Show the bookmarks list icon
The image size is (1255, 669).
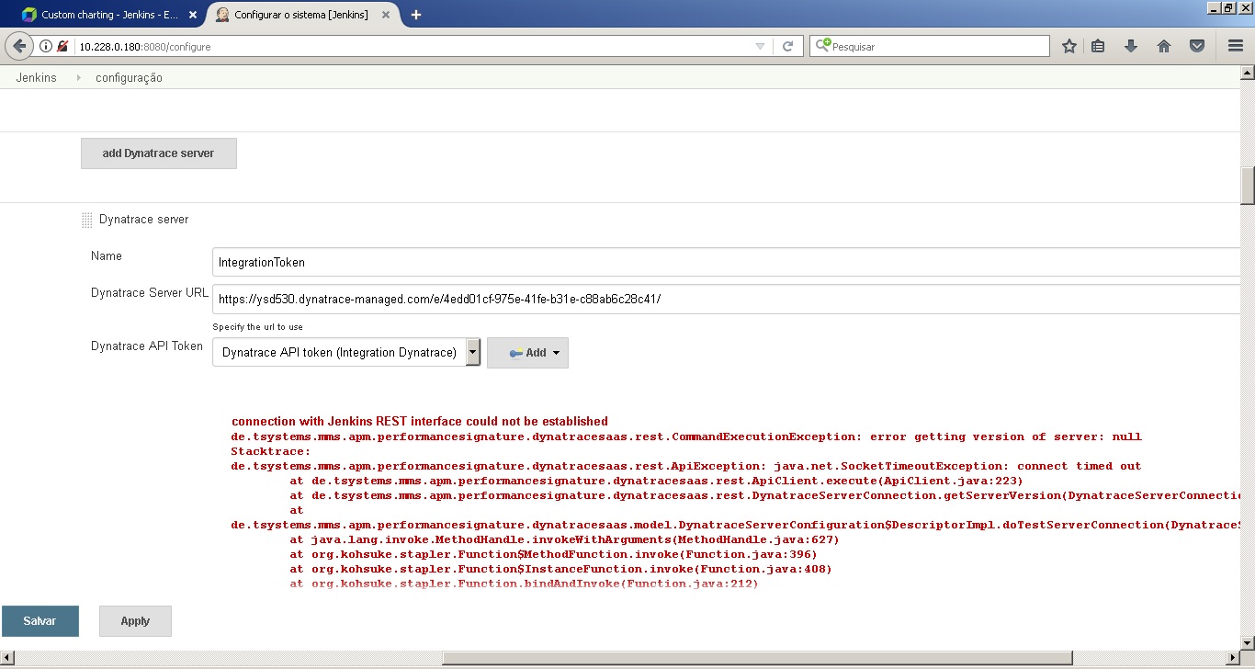click(1098, 46)
